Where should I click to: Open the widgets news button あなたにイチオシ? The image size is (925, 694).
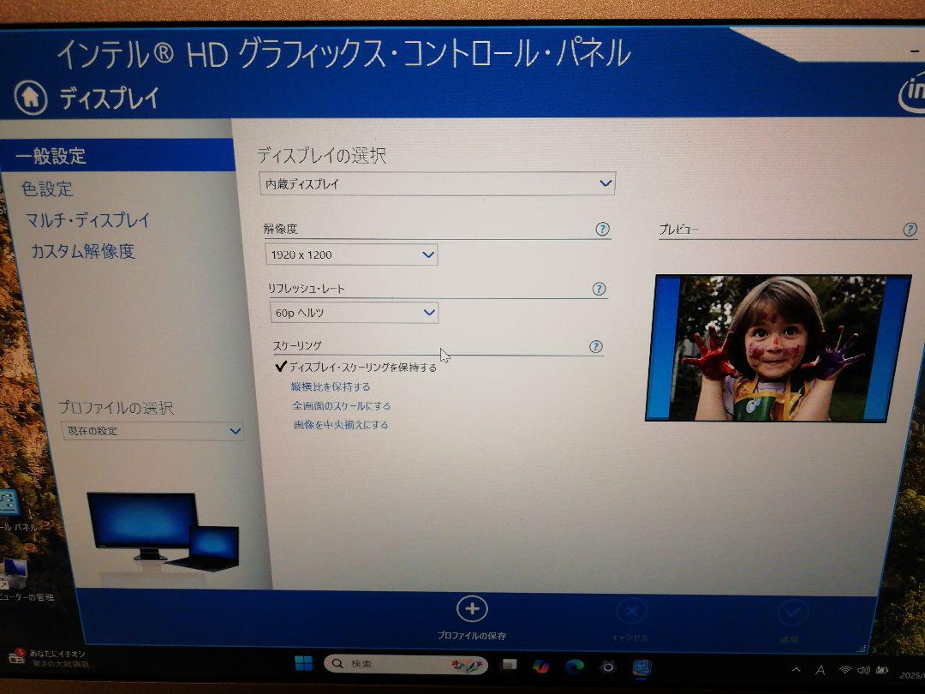click(x=51, y=658)
